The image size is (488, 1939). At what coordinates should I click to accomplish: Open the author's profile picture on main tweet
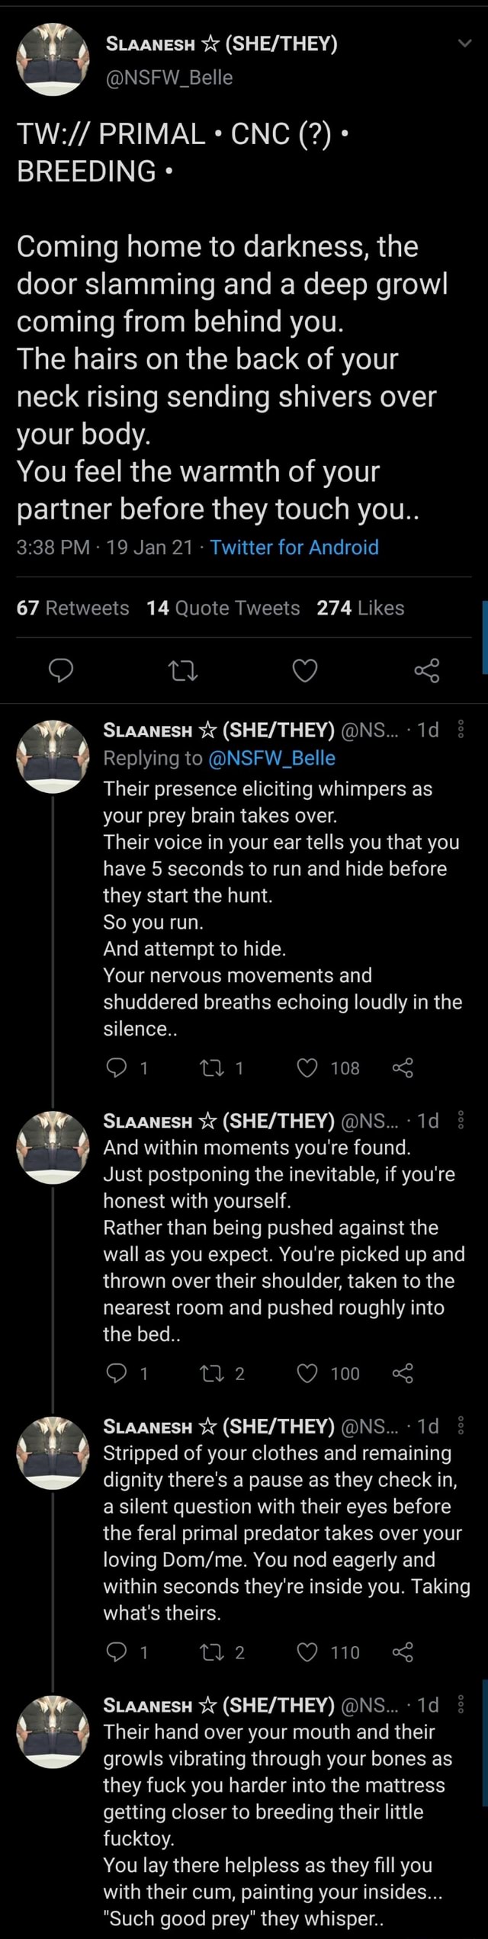(x=53, y=59)
